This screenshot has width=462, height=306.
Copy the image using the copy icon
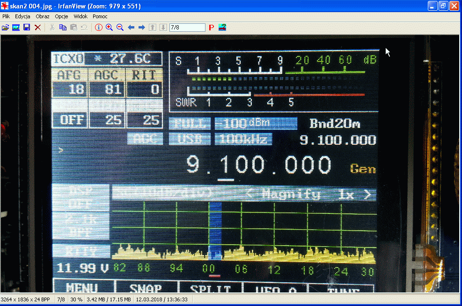pyautogui.click(x=63, y=28)
